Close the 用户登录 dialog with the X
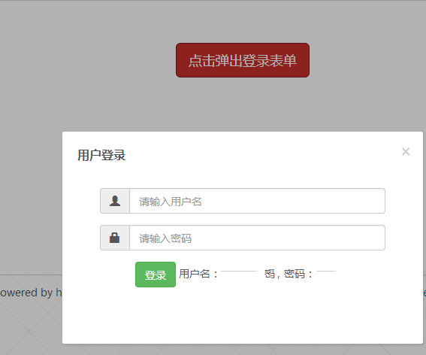 406,151
